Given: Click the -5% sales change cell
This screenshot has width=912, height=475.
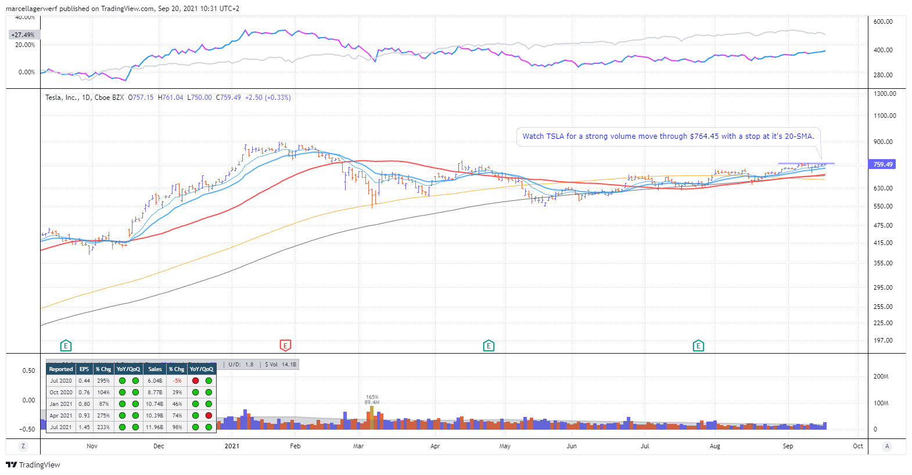Looking at the screenshot, I should [x=177, y=381].
